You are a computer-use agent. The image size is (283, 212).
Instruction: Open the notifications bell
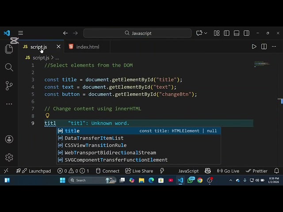click(x=276, y=171)
